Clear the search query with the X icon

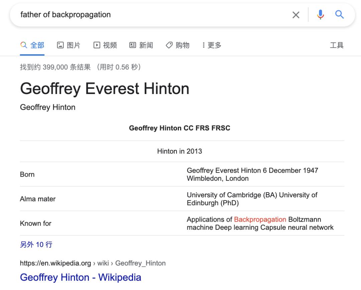coord(296,15)
